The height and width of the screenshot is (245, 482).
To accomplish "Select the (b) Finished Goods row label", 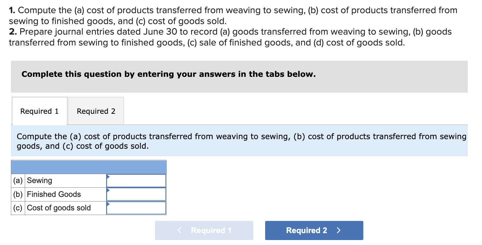I will point(53,194).
